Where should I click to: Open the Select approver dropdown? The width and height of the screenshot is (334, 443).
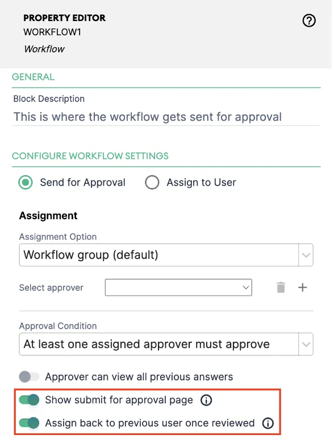[178, 288]
